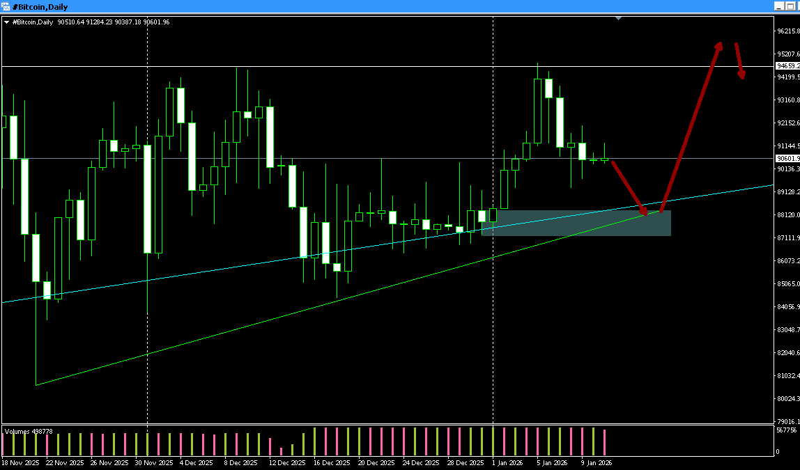Click the 94659.2 horizontal line price tag
This screenshot has height=470, width=800.
[x=787, y=65]
